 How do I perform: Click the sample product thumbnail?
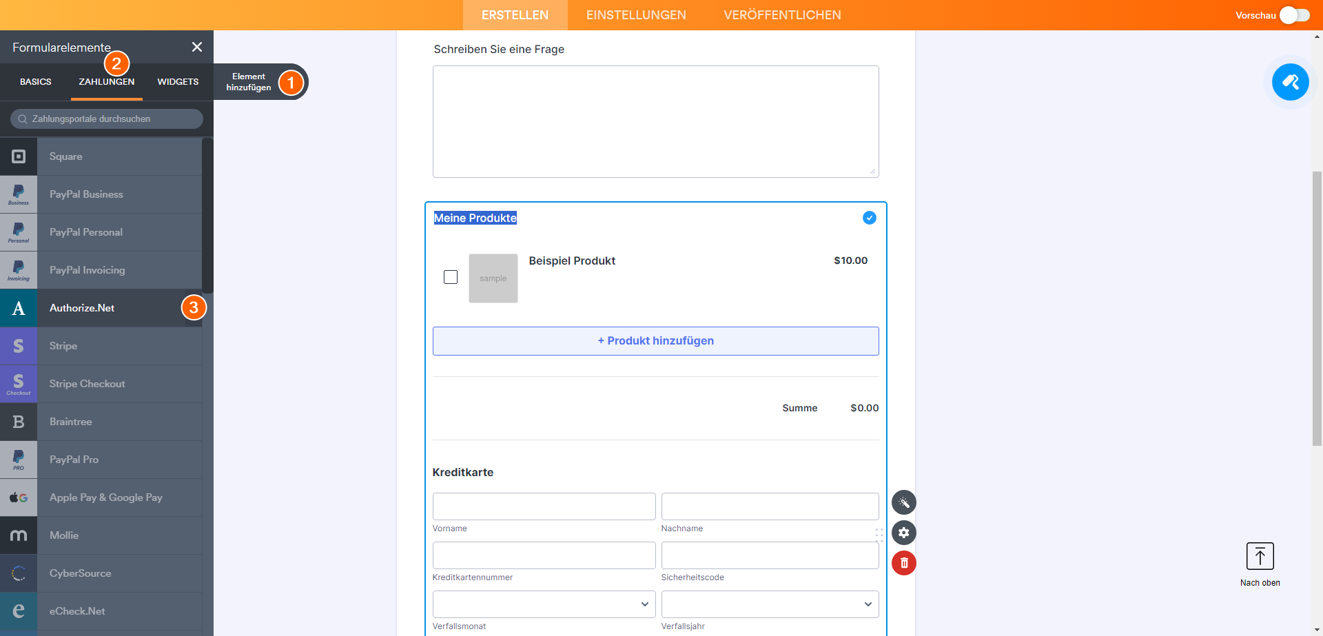[x=493, y=278]
